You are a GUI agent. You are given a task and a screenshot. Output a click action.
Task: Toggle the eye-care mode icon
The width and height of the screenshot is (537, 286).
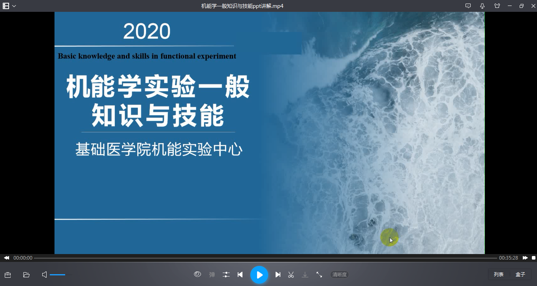point(197,275)
